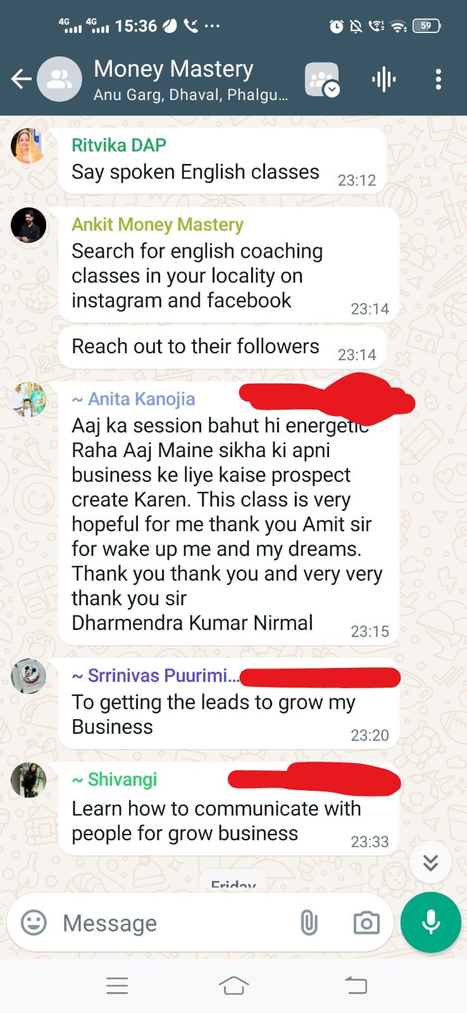The width and height of the screenshot is (467, 1013).
Task: Tap Ankit Money Mastery's profile photo
Action: point(28,225)
